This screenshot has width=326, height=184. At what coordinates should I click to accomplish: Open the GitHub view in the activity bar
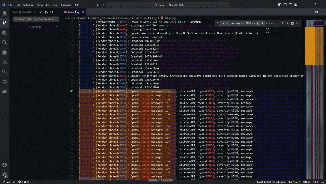pos(4,81)
